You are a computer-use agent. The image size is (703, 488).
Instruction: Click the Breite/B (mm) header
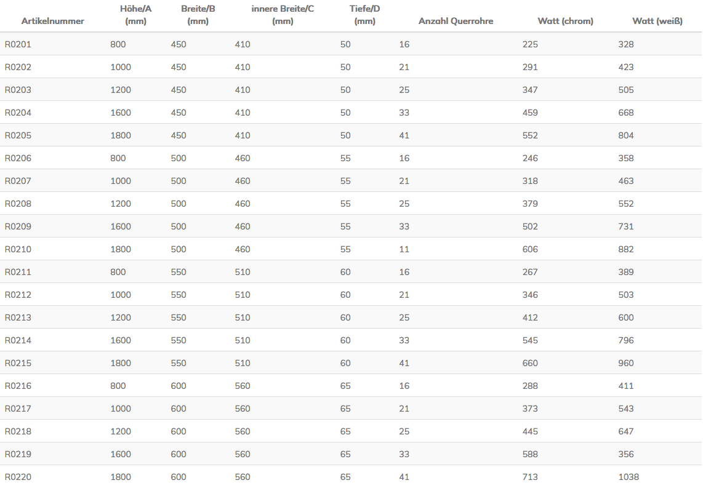(198, 15)
